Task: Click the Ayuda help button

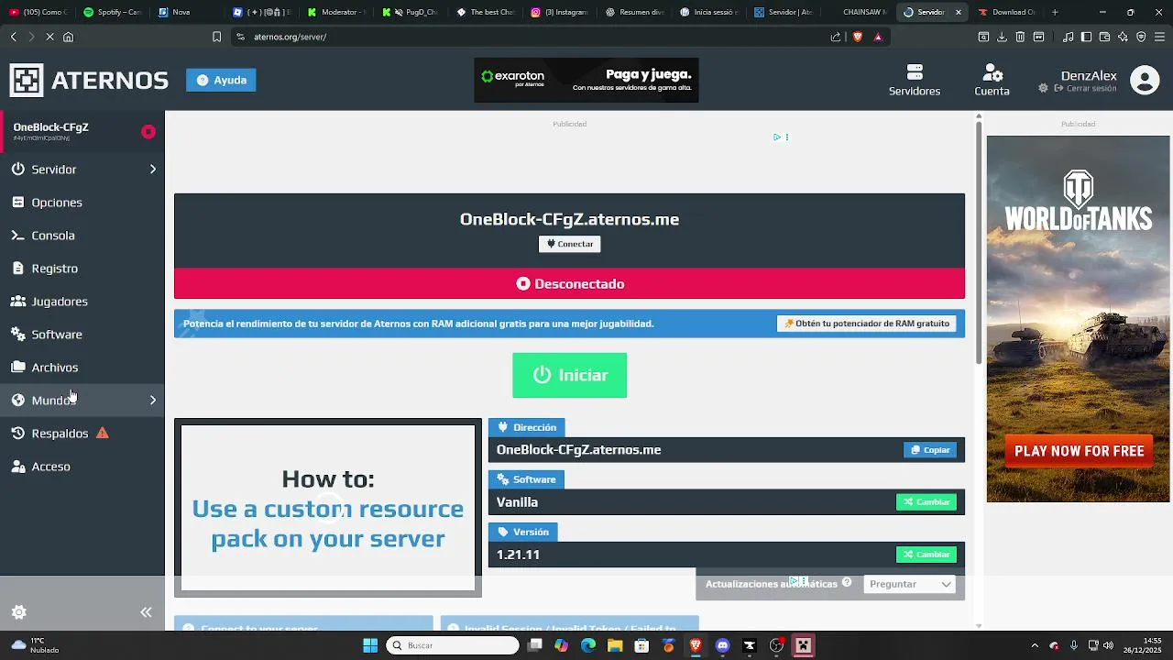Action: tap(221, 80)
